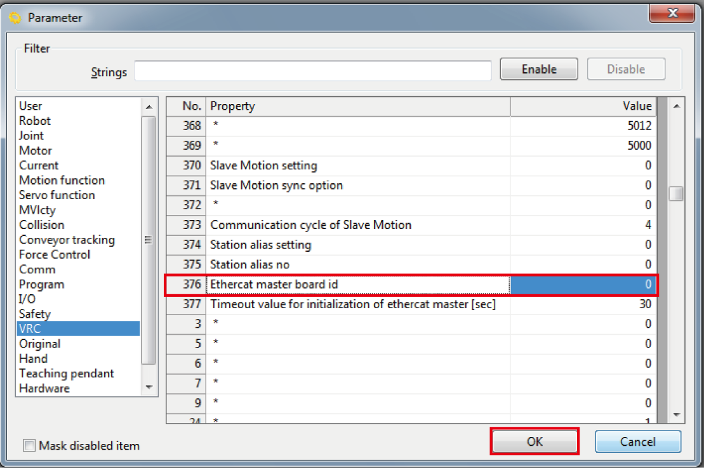Screen dimensions: 704x468
Task: Open the Safety category
Action: 35,314
